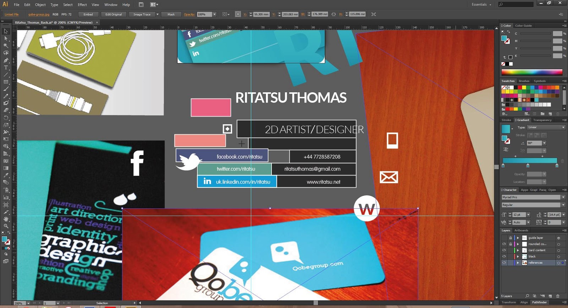The image size is (568, 308).
Task: Switch to the Transparency tab
Action: point(542,120)
